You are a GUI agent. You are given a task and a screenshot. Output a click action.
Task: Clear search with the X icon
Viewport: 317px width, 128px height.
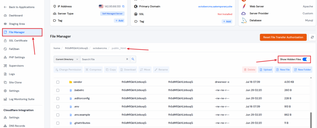[x=127, y=59]
